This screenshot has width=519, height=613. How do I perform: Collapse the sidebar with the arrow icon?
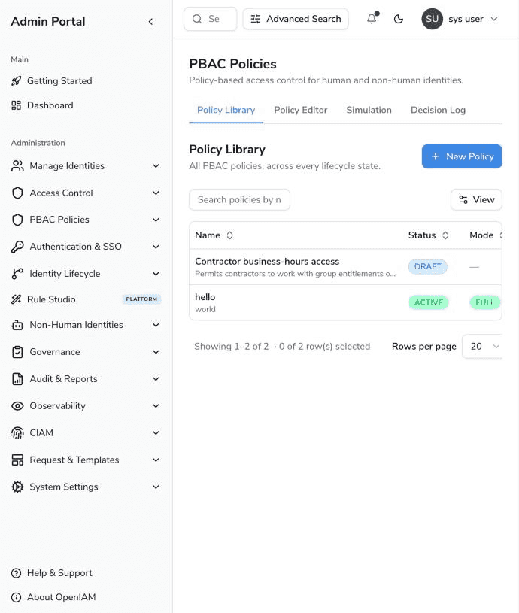151,22
